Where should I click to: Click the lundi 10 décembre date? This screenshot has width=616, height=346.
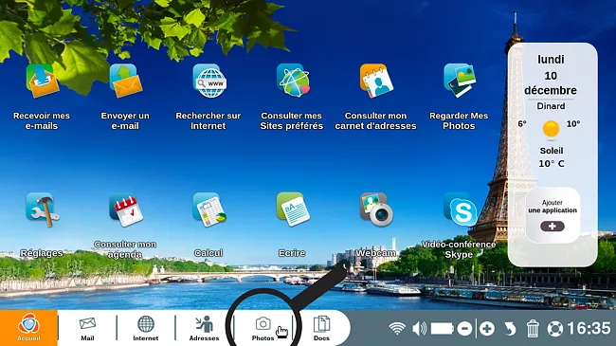[551, 75]
